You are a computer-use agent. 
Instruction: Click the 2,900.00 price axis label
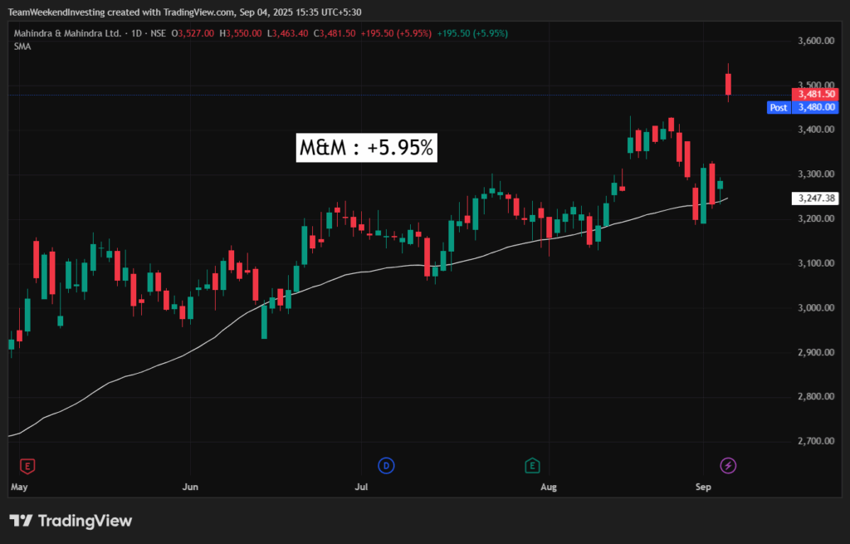[816, 352]
